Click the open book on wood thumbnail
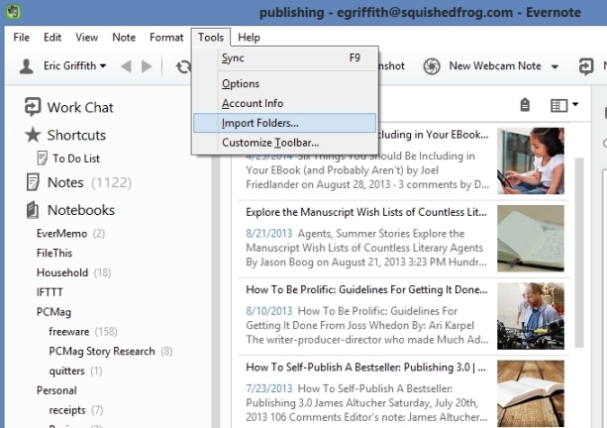This screenshot has width=607, height=428. (x=531, y=393)
